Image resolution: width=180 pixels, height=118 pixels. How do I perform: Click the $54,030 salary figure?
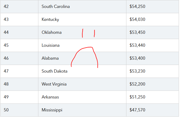point(137,20)
